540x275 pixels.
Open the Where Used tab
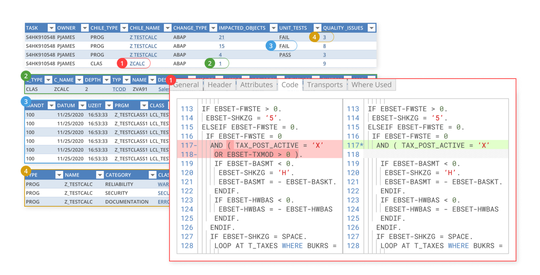coord(371,85)
